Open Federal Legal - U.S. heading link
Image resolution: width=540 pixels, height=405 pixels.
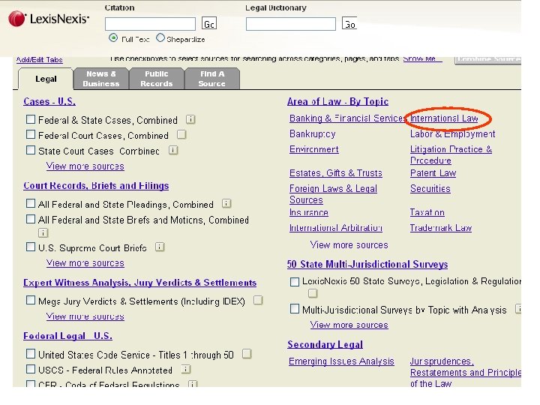pos(67,336)
